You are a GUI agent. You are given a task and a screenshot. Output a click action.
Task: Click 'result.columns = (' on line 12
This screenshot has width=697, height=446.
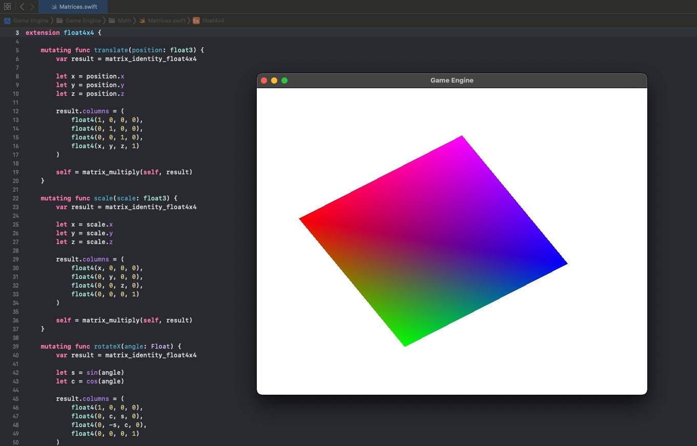click(x=90, y=111)
